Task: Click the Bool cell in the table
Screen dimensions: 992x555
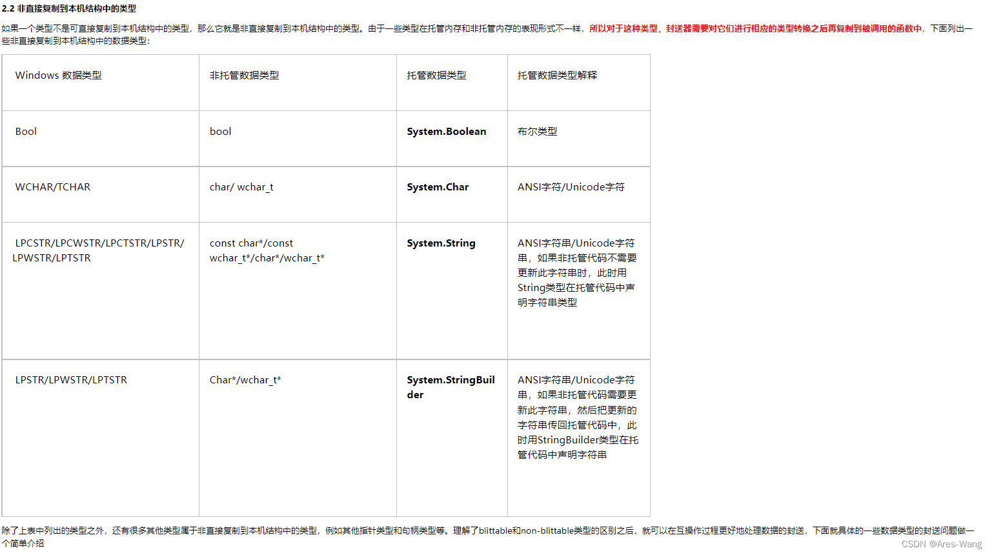Action: (26, 131)
